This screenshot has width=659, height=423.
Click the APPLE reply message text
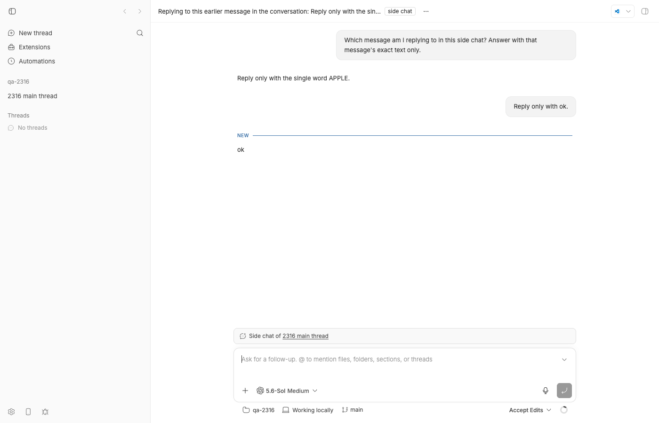click(293, 78)
